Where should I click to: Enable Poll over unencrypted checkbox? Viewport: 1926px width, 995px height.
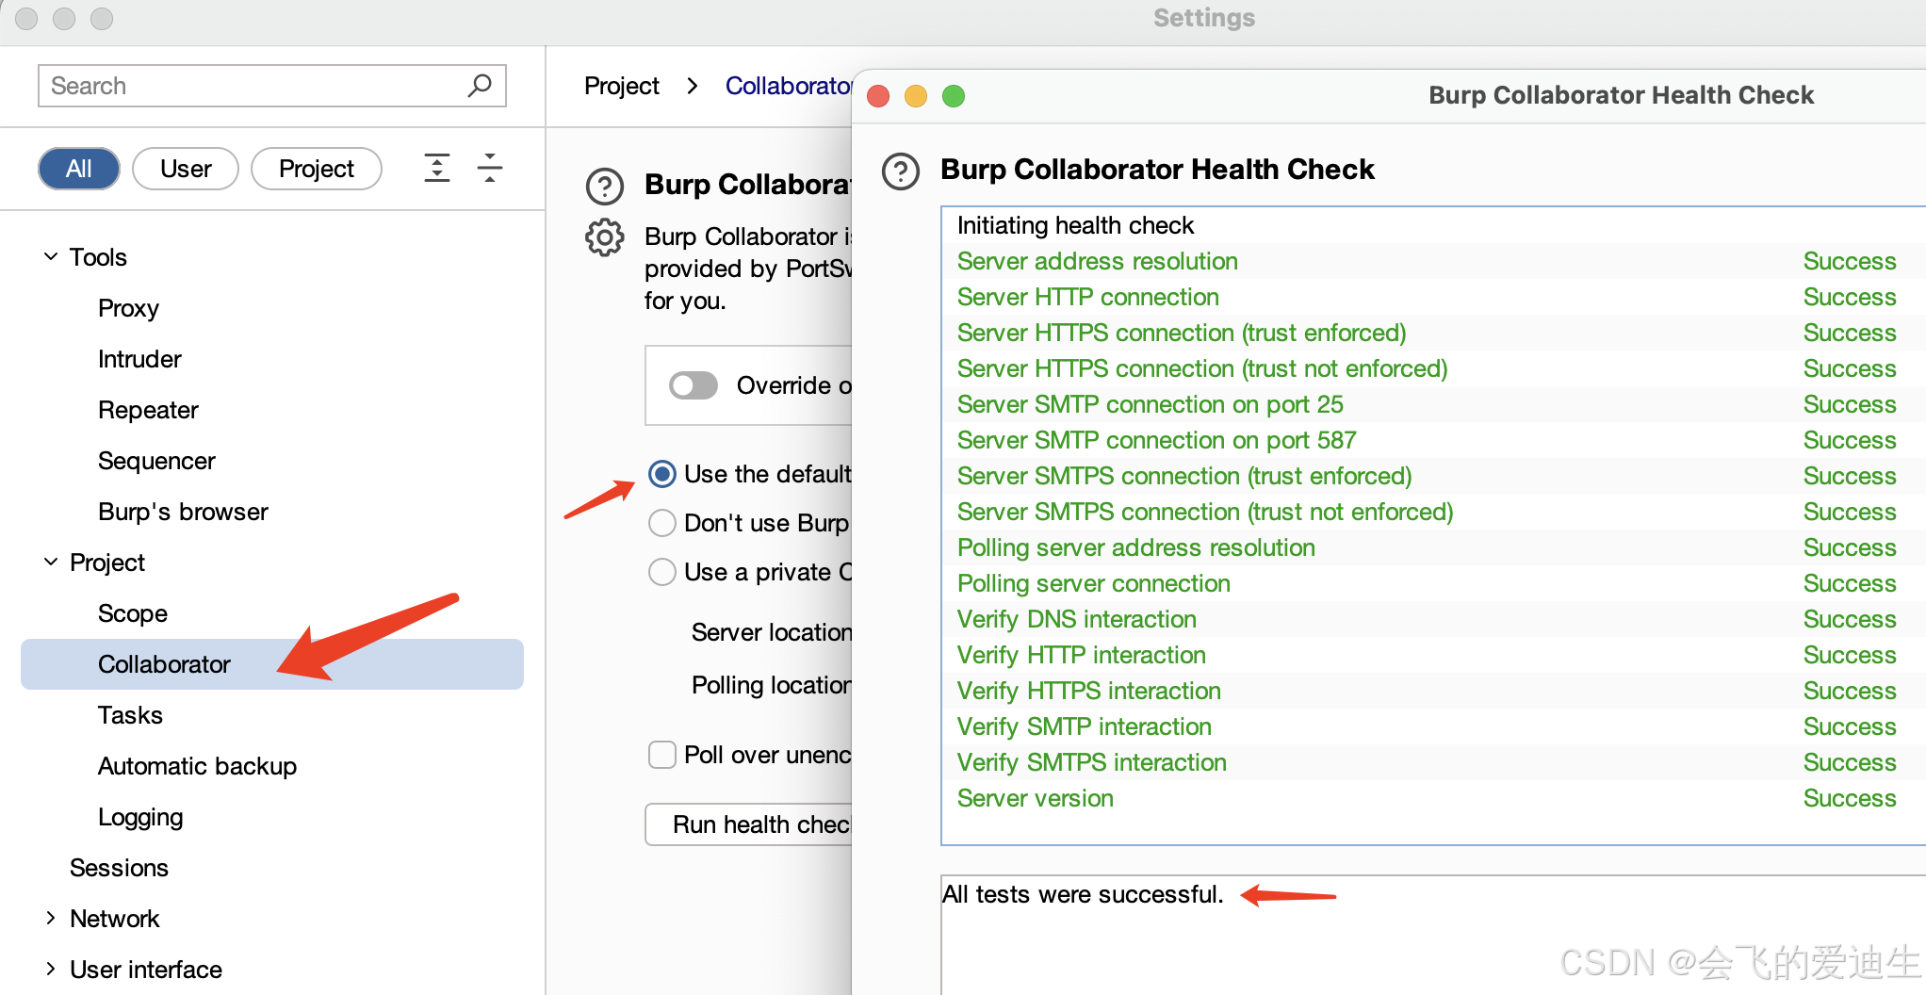[x=662, y=755]
